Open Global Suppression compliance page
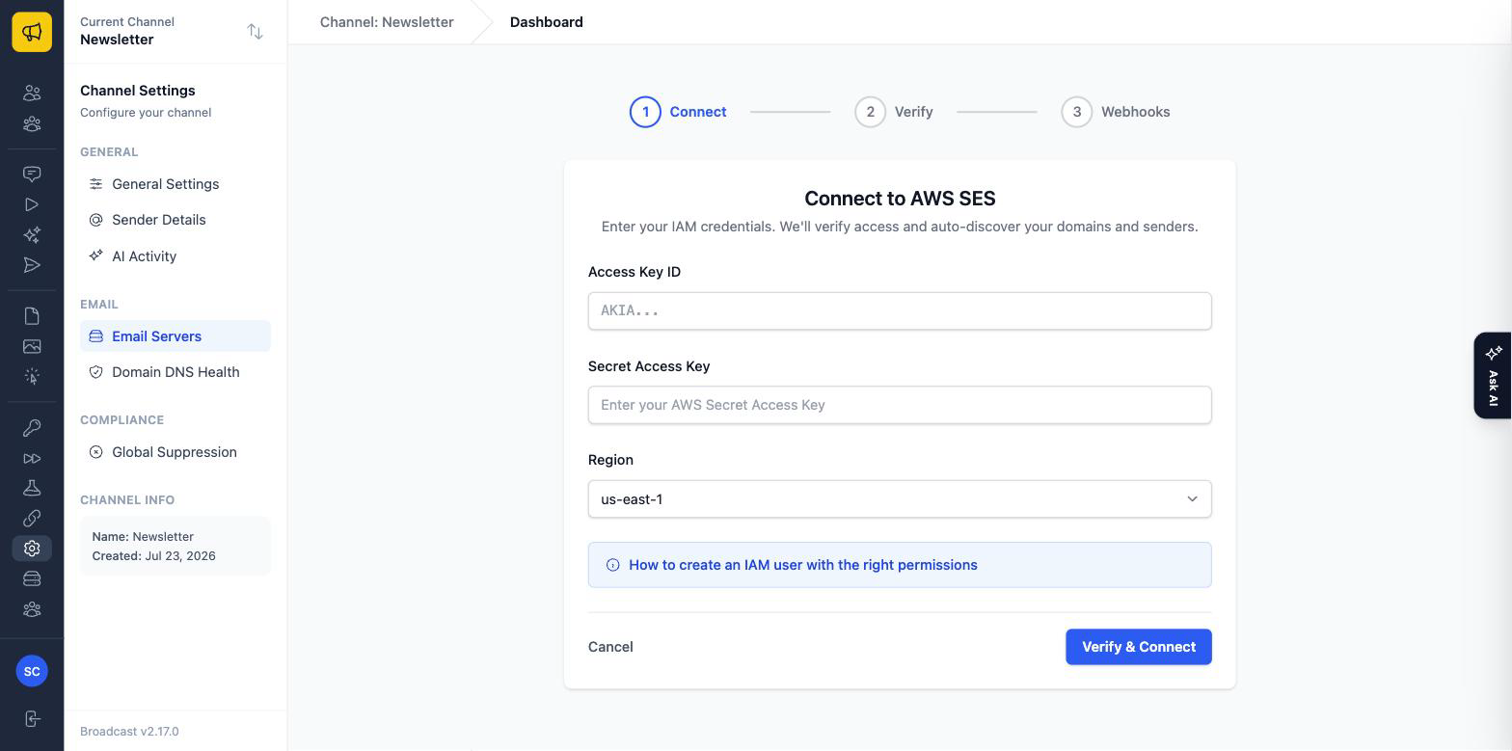The image size is (1512, 751). tap(175, 452)
